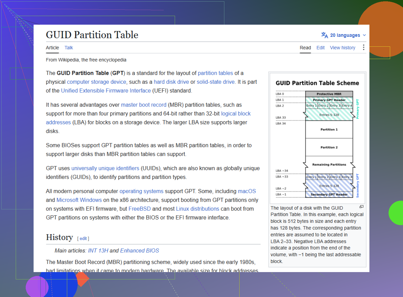Follow the Linux distributions link

click(198, 209)
